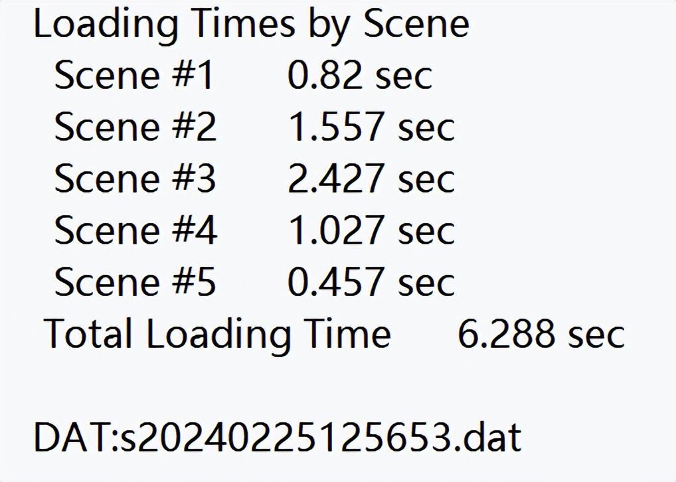The height and width of the screenshot is (482, 676).
Task: Click the number 0.457 for Scene #5
Action: pyautogui.click(x=336, y=282)
